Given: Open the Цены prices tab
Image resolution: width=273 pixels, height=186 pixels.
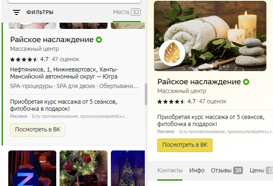Looking at the screenshot, I should click(261, 170).
